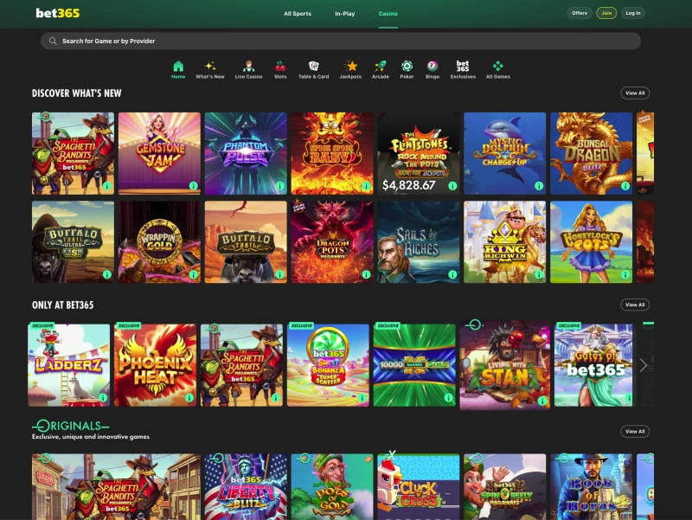Open the Bingo ball category

click(432, 70)
